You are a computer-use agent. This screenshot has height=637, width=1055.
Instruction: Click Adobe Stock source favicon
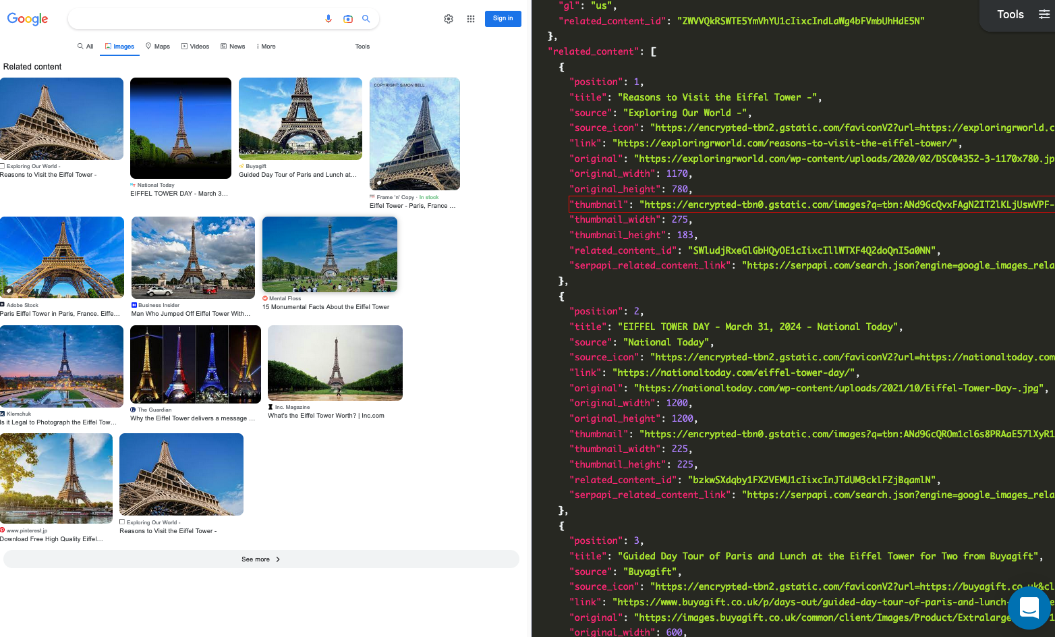(x=3, y=305)
